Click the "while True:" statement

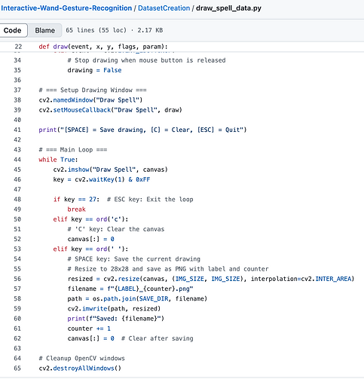58,160
